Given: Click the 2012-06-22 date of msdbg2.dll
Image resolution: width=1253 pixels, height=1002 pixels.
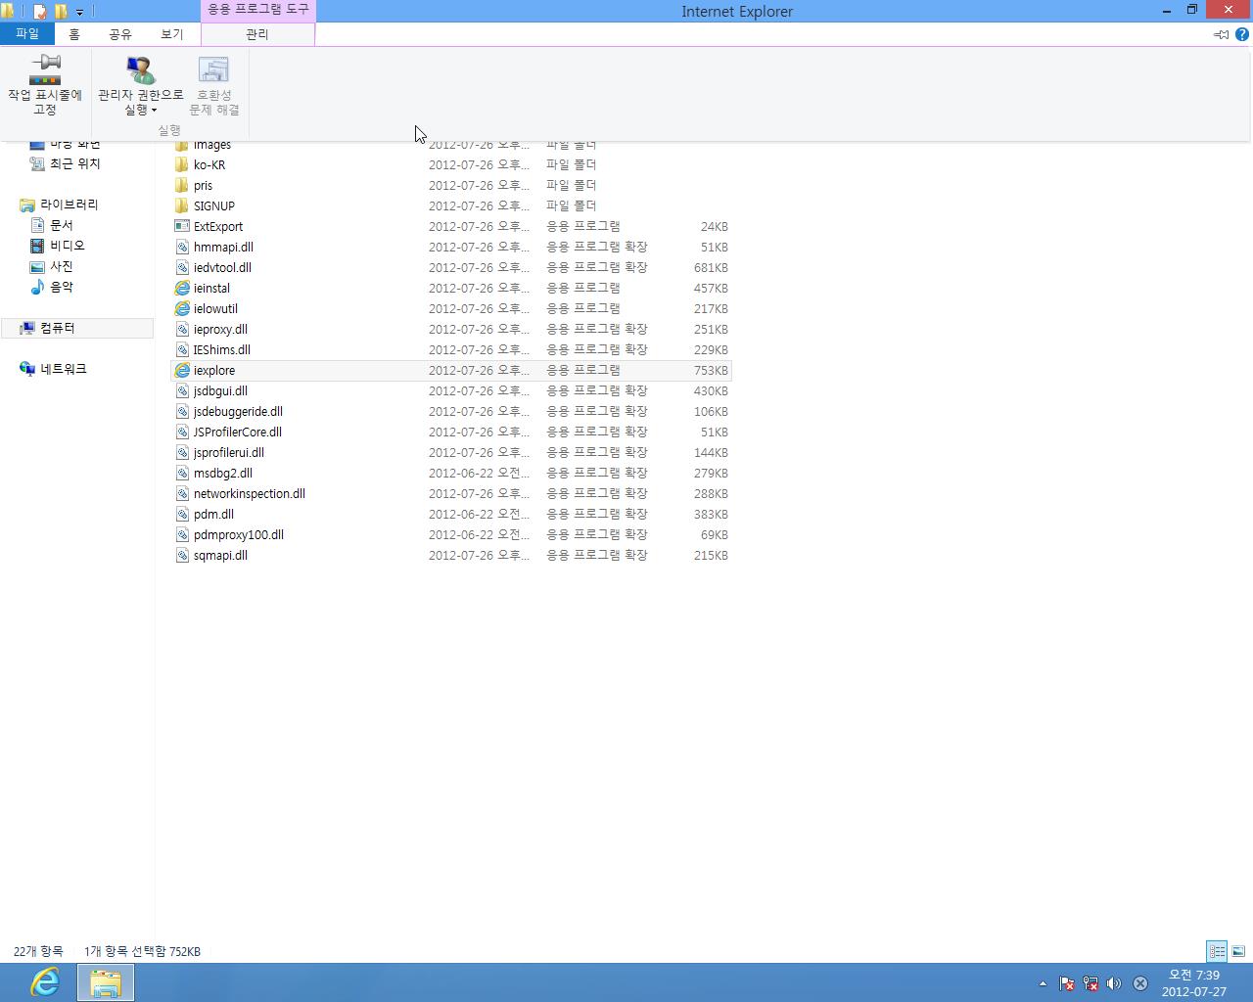Looking at the screenshot, I should 480,473.
